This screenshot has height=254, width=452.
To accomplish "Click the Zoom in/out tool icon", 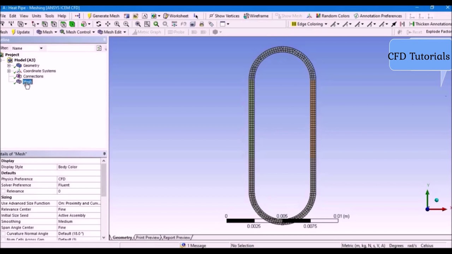I will 117,24.
